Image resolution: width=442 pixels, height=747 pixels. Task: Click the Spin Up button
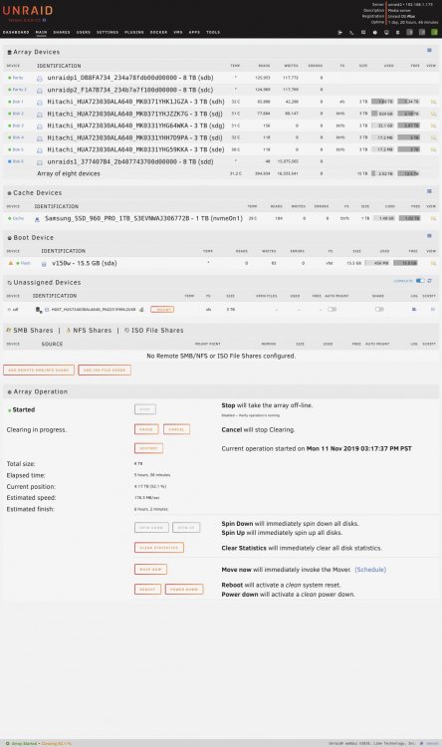pyautogui.click(x=186, y=527)
